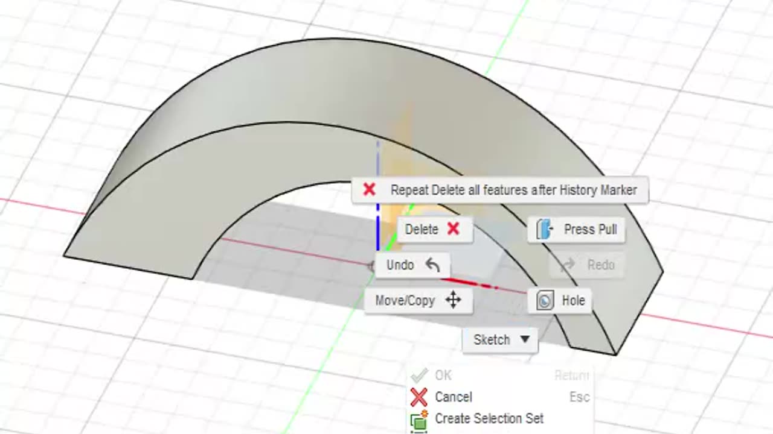Click the red X icon beside Delete
Image resolution: width=773 pixels, height=434 pixels.
point(454,228)
